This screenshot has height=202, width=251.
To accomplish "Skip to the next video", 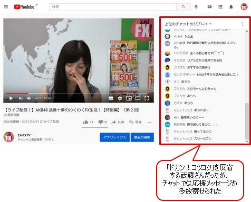I will (x=21, y=98).
